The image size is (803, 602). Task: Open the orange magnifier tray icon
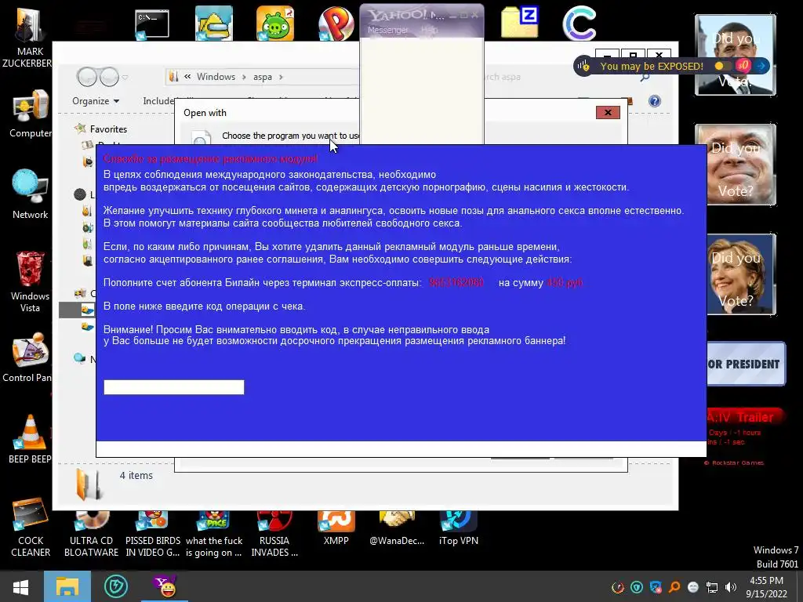[674, 587]
